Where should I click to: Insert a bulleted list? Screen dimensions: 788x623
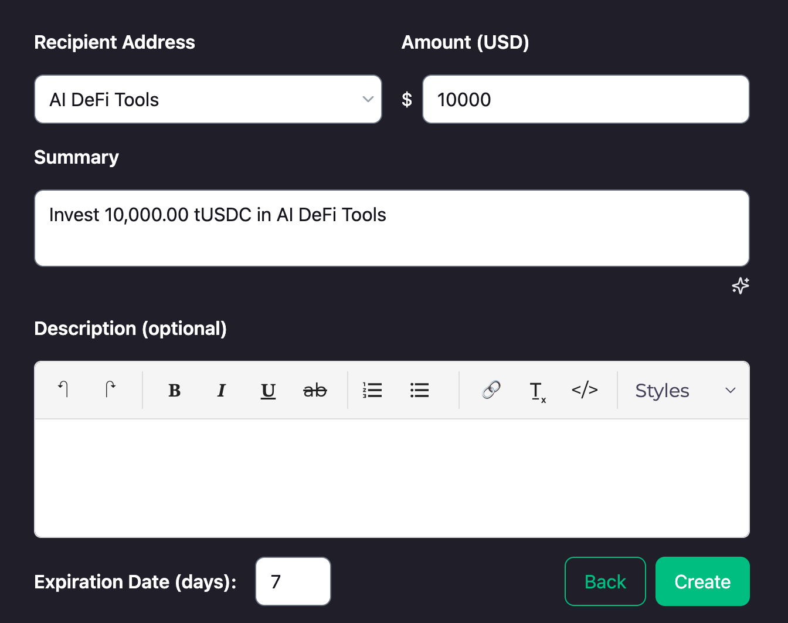coord(419,390)
